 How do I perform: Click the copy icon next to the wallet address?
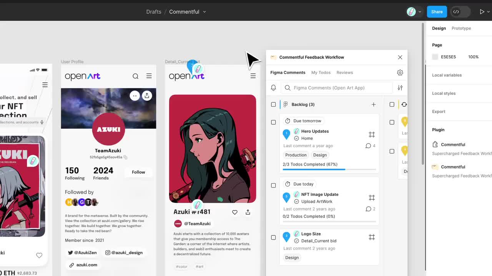click(125, 157)
